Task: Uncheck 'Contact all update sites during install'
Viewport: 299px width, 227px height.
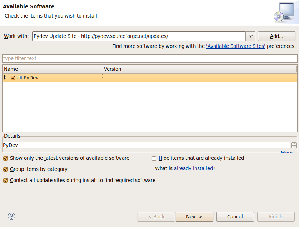Action: point(5,181)
